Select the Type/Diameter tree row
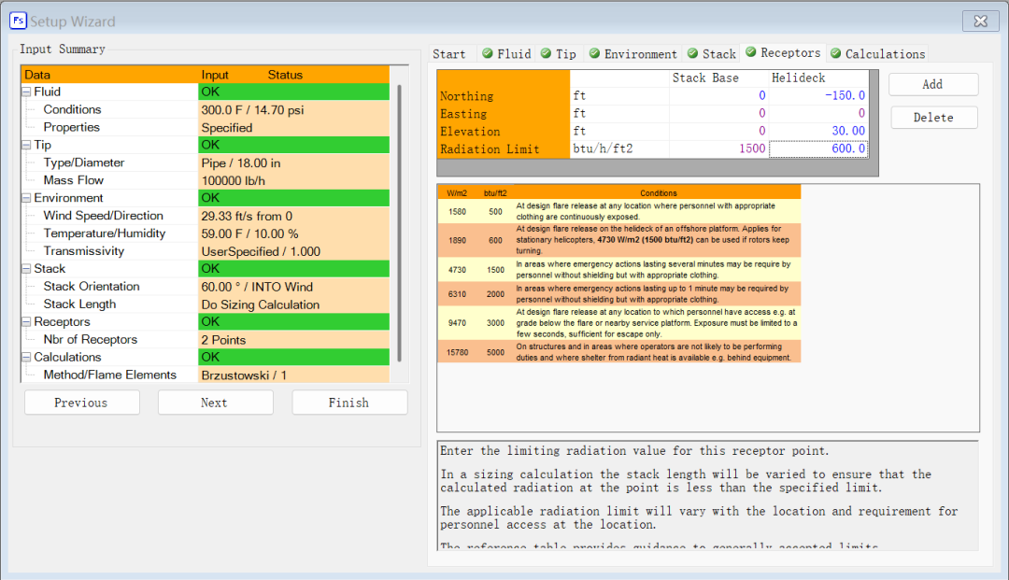The image size is (1009, 580). coord(206,163)
